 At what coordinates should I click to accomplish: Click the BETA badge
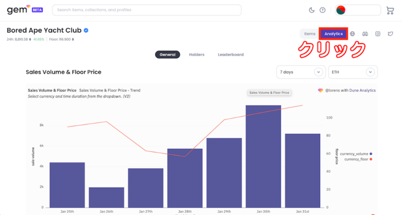point(37,10)
